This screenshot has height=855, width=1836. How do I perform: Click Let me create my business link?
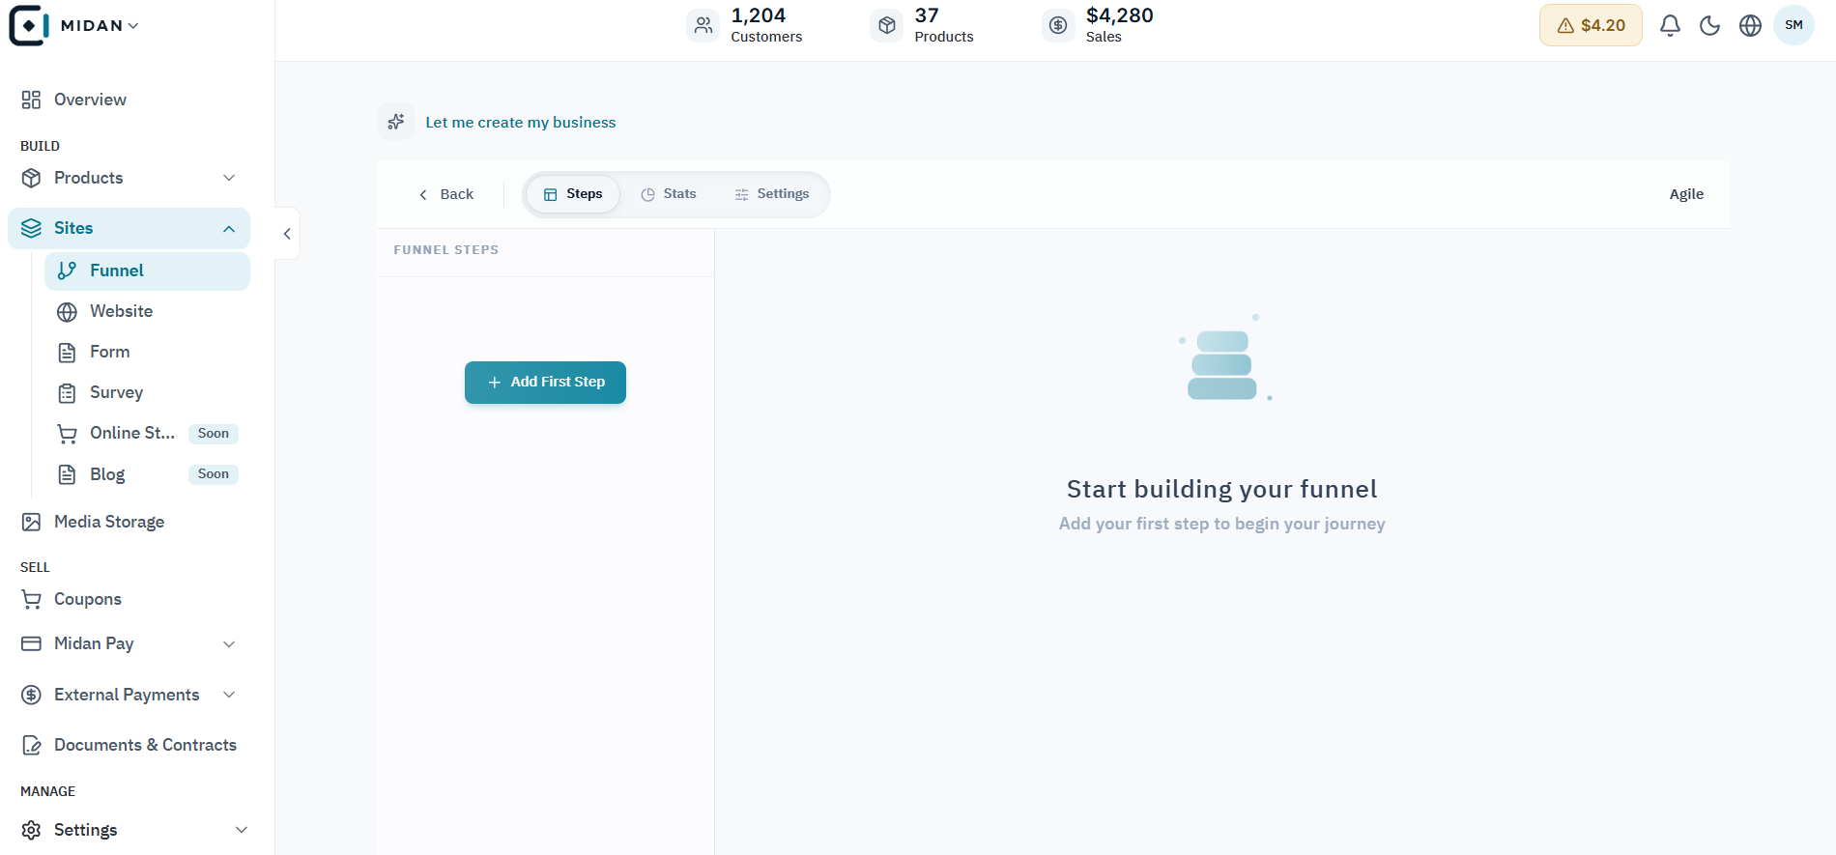tap(521, 123)
